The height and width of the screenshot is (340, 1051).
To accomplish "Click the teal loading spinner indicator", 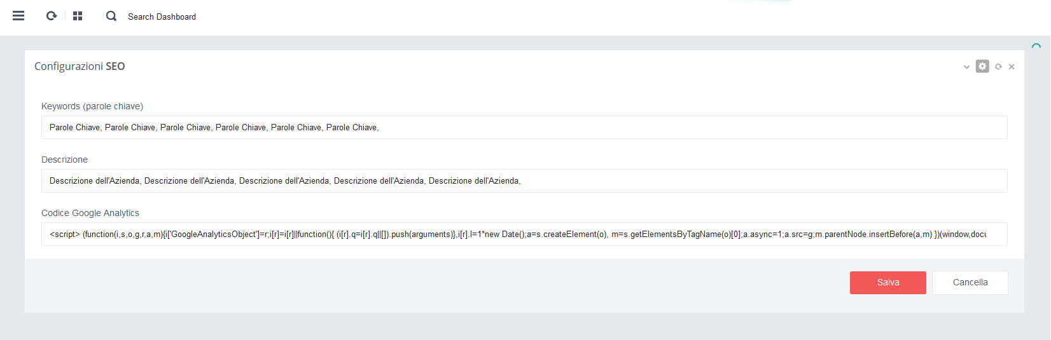I will [x=1036, y=46].
